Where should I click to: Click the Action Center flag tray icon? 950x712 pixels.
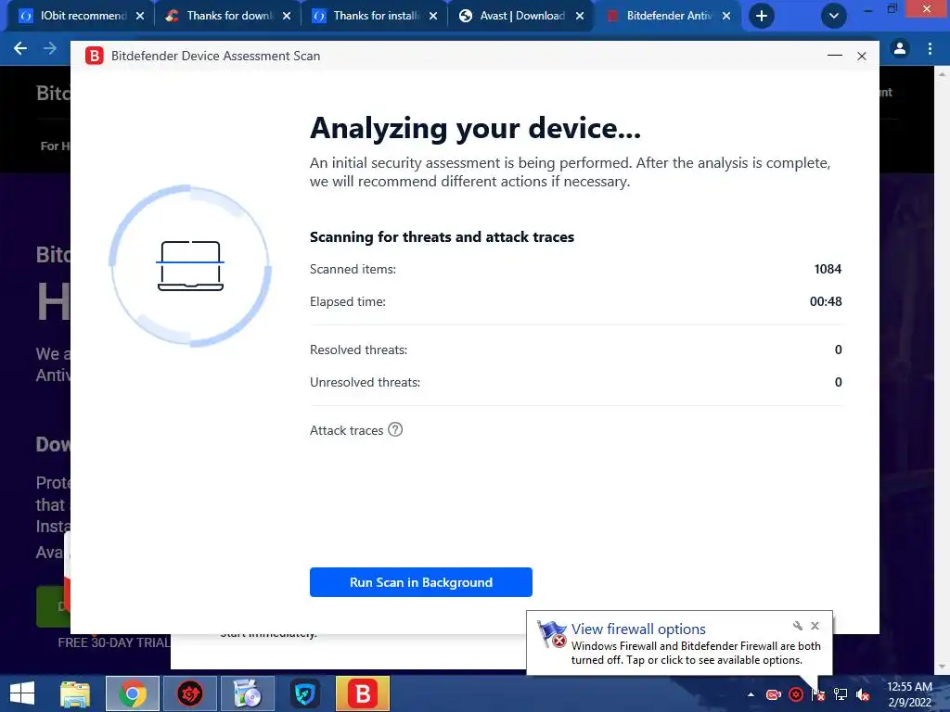(x=818, y=694)
